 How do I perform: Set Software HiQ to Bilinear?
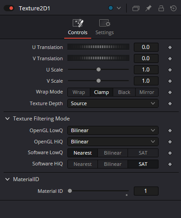point(113,164)
